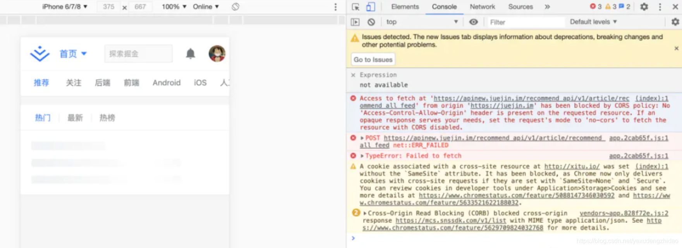Clear the console
This screenshot has width=682, height=248.
[371, 22]
